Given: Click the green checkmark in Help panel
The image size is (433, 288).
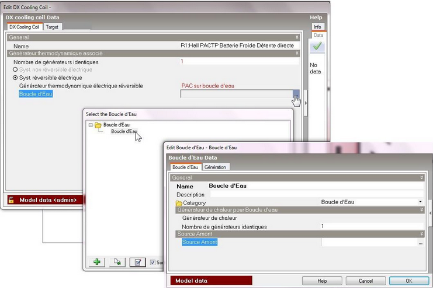Looking at the screenshot, I should [318, 46].
